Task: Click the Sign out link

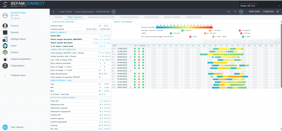Action: click(x=16, y=18)
